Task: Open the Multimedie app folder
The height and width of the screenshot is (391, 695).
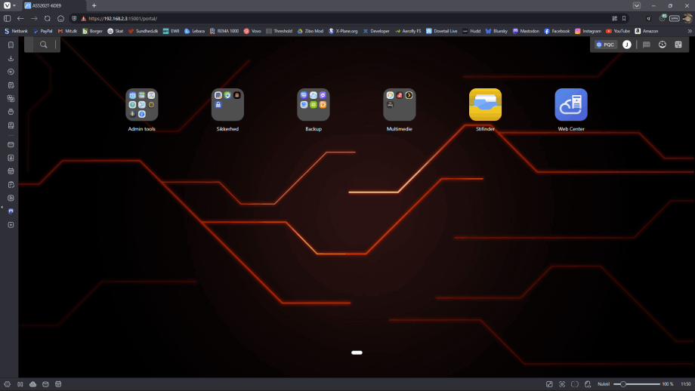Action: pyautogui.click(x=400, y=105)
